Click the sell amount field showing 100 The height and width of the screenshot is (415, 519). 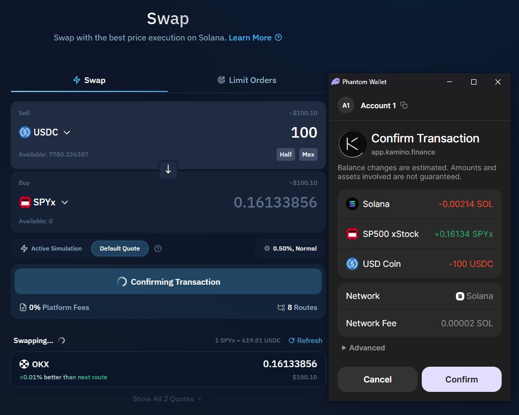point(303,132)
